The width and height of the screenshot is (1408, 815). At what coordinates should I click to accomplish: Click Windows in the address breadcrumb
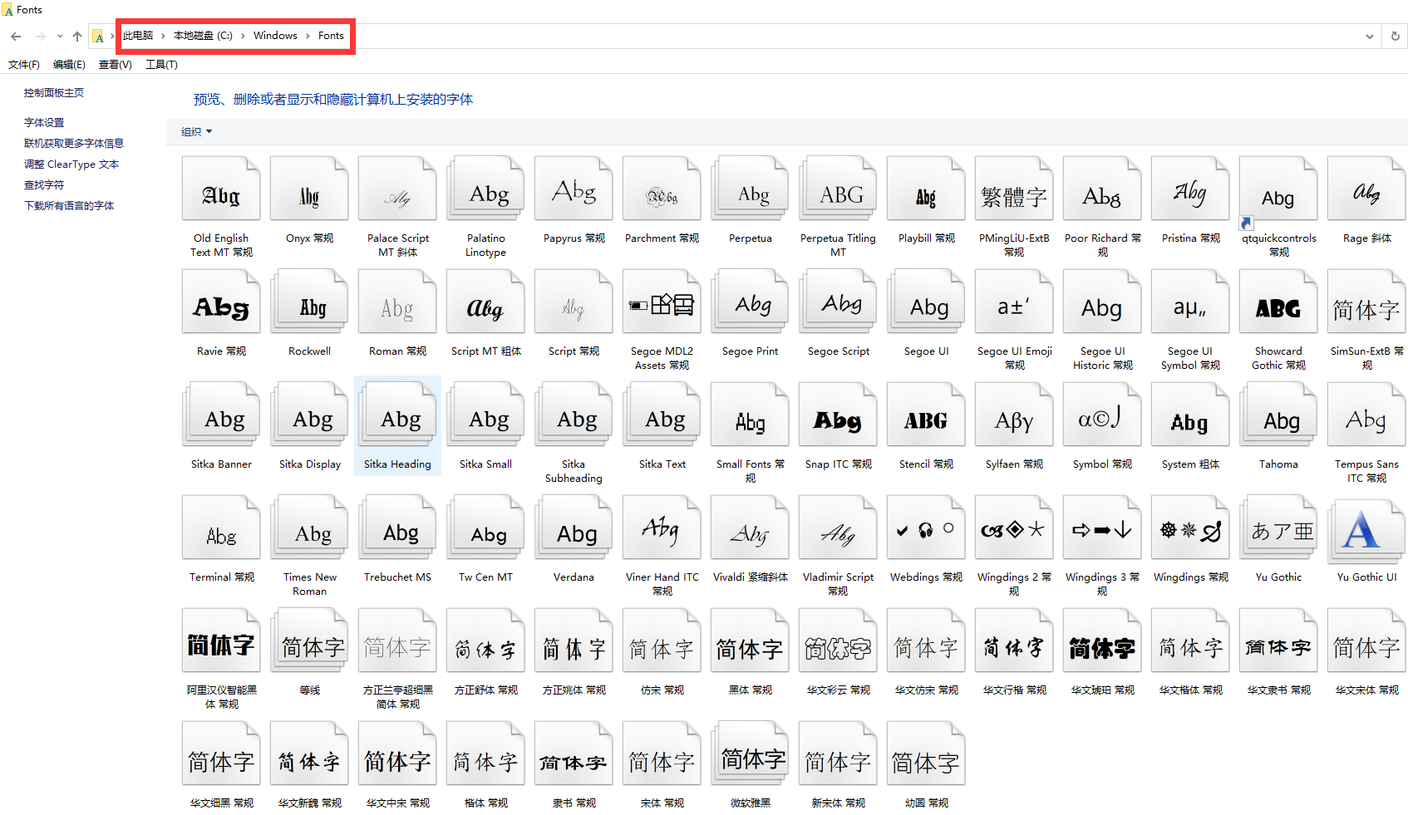tap(275, 36)
